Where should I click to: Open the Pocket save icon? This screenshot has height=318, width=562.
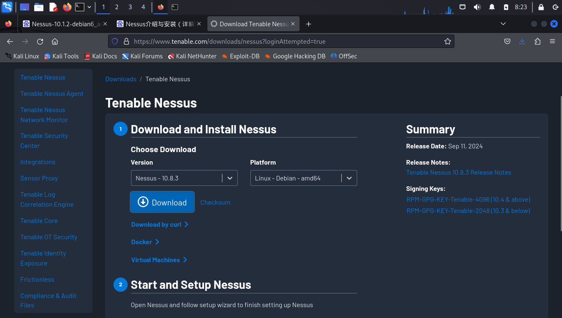tap(507, 41)
